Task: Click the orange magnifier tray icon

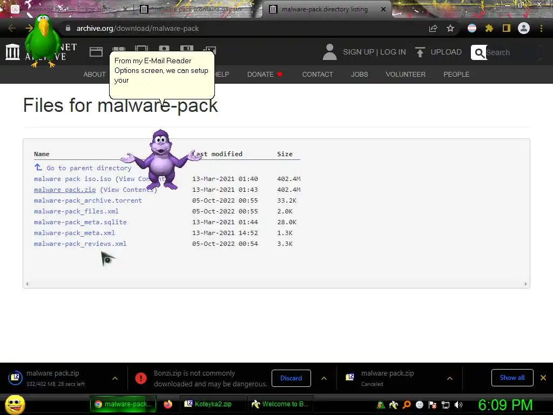Action: tap(407, 405)
